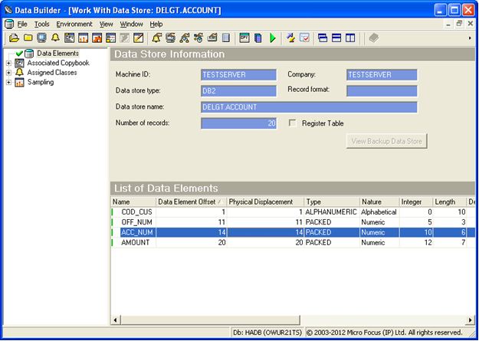This screenshot has height=341, width=479.
Task: Select the AMOUNT row
Action: [293, 243]
